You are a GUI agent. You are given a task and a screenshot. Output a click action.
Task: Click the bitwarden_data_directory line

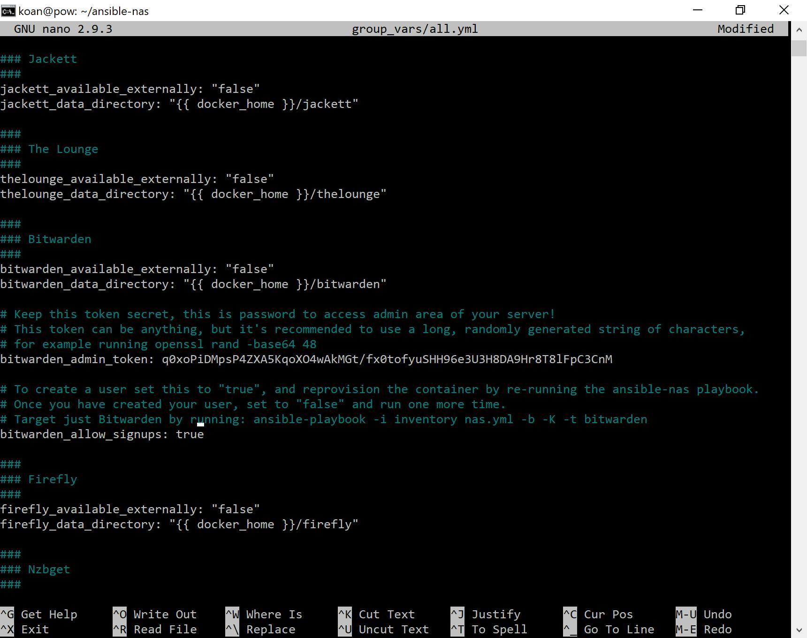tap(193, 284)
